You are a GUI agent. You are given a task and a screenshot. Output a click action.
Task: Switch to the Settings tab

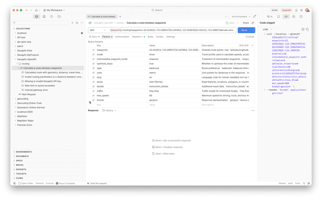click(x=171, y=37)
